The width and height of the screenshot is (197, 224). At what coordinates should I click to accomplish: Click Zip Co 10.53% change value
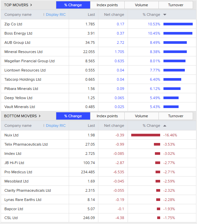[x=154, y=24]
